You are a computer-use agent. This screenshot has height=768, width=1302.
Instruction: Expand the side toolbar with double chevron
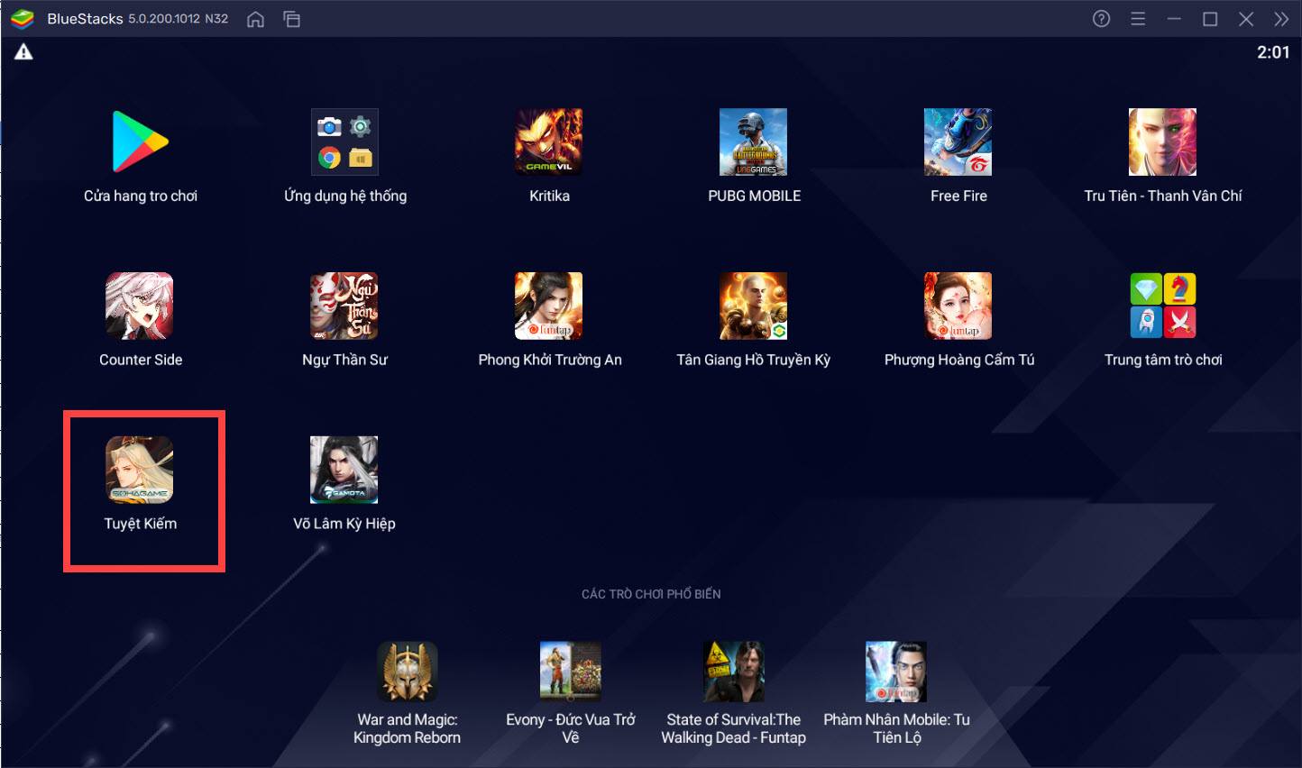[1281, 19]
